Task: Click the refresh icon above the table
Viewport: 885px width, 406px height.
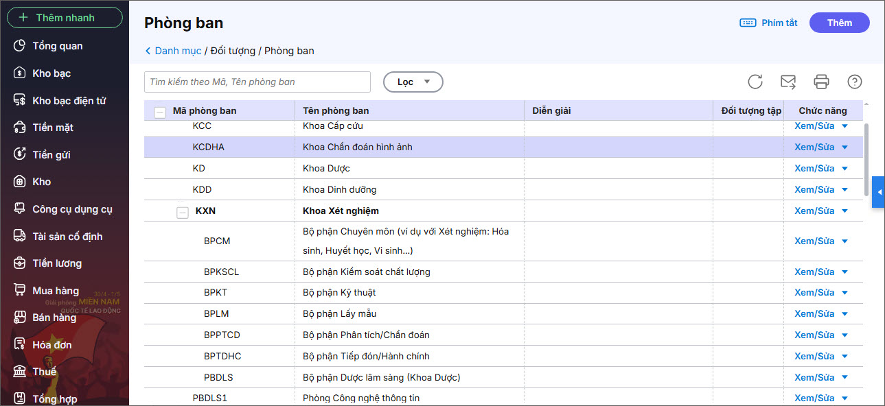Action: point(755,82)
